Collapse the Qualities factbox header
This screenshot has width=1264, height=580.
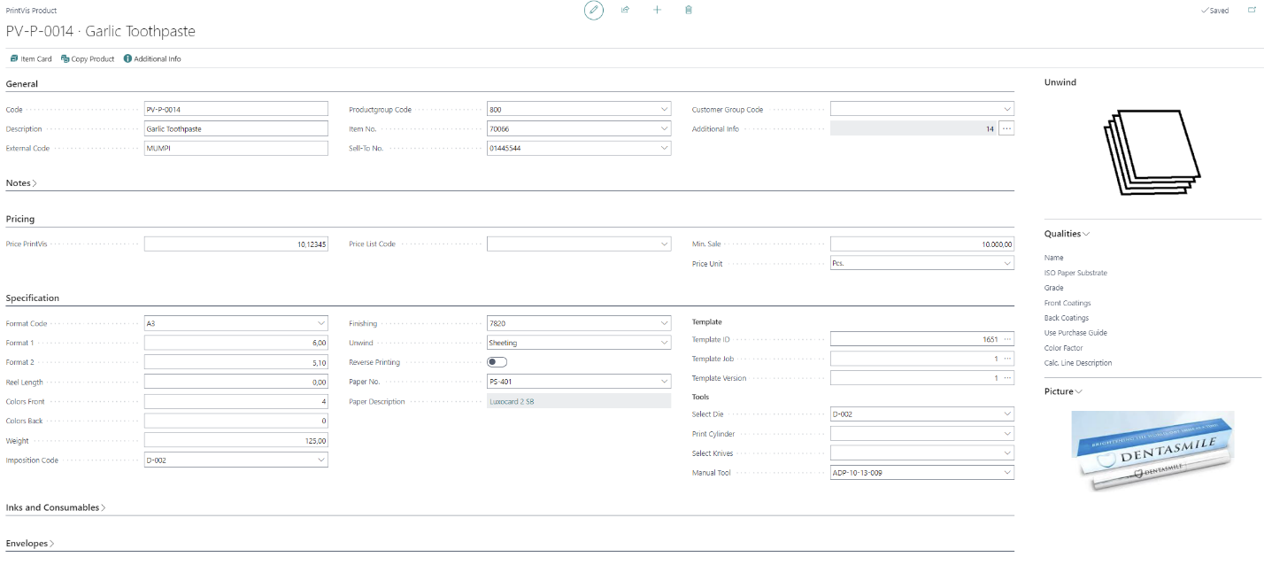(x=1067, y=234)
